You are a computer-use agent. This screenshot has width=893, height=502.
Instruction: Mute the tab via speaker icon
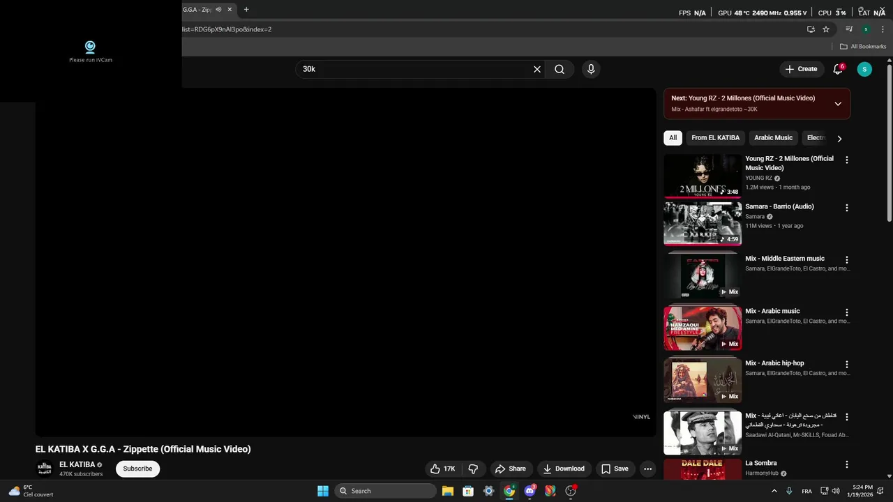tap(218, 10)
